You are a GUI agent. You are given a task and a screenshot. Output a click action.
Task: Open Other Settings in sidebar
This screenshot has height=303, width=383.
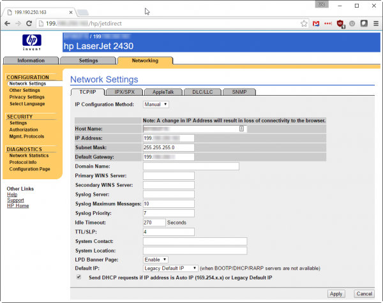point(24,90)
